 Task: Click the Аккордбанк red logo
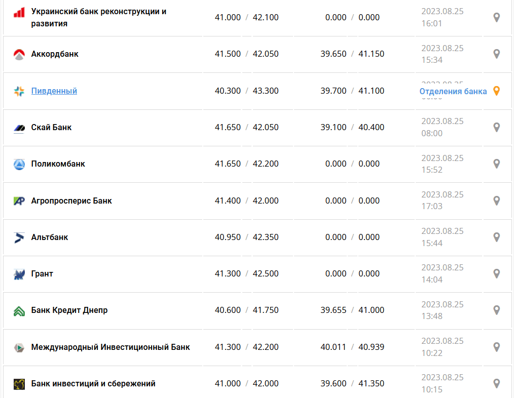pyautogui.click(x=19, y=54)
